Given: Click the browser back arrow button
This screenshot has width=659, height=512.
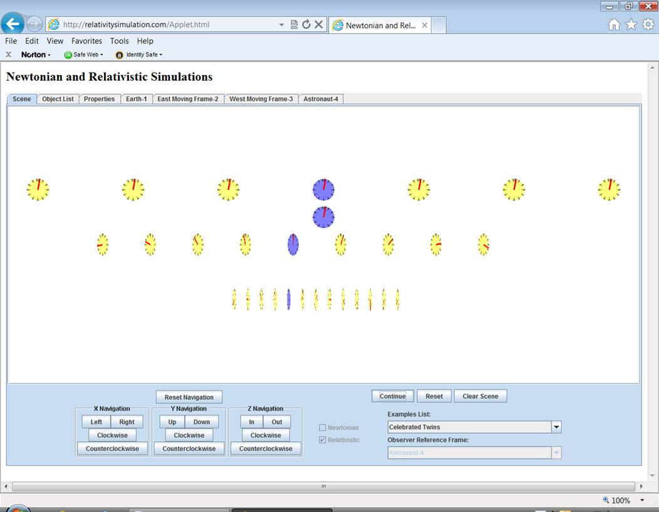Looking at the screenshot, I should coord(13,24).
